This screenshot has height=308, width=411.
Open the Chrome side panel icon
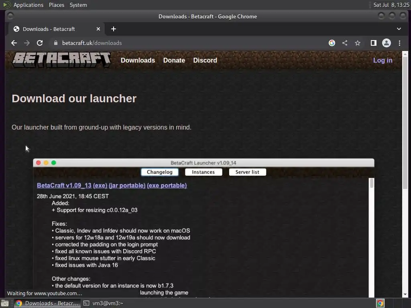374,43
